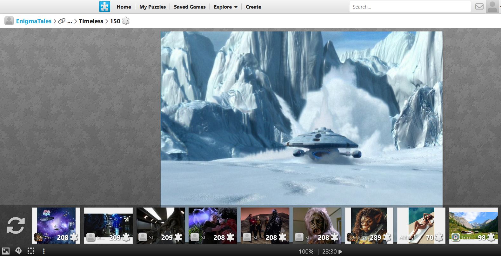
Task: Open the Create page
Action: pyautogui.click(x=253, y=7)
